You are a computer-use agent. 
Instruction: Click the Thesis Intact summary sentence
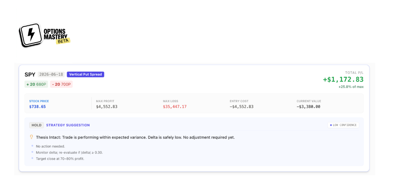click(135, 137)
